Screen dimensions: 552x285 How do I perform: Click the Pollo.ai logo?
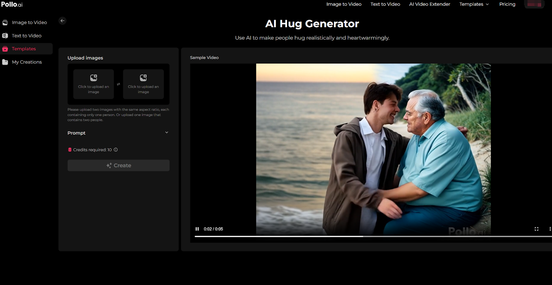tap(12, 4)
